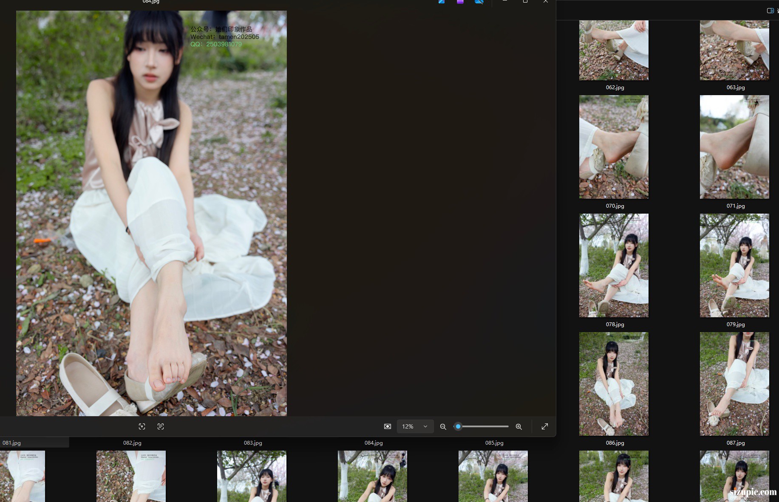Click the large 084.jpg photo in the viewer
This screenshot has height=502, width=779.
click(151, 213)
